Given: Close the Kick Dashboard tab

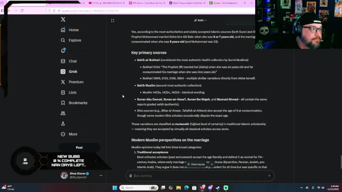Looking at the screenshot, I should (x=245, y=3).
